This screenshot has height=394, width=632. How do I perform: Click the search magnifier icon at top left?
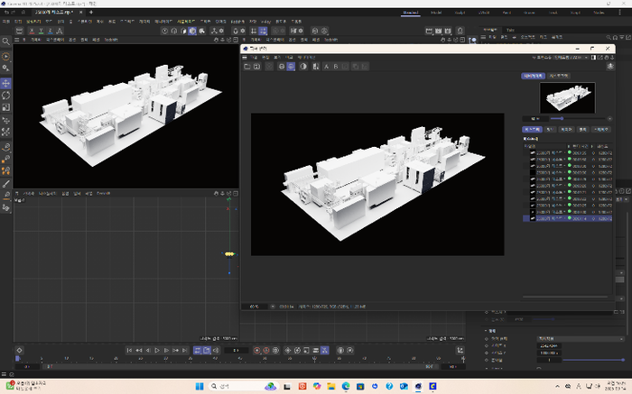tap(6, 41)
